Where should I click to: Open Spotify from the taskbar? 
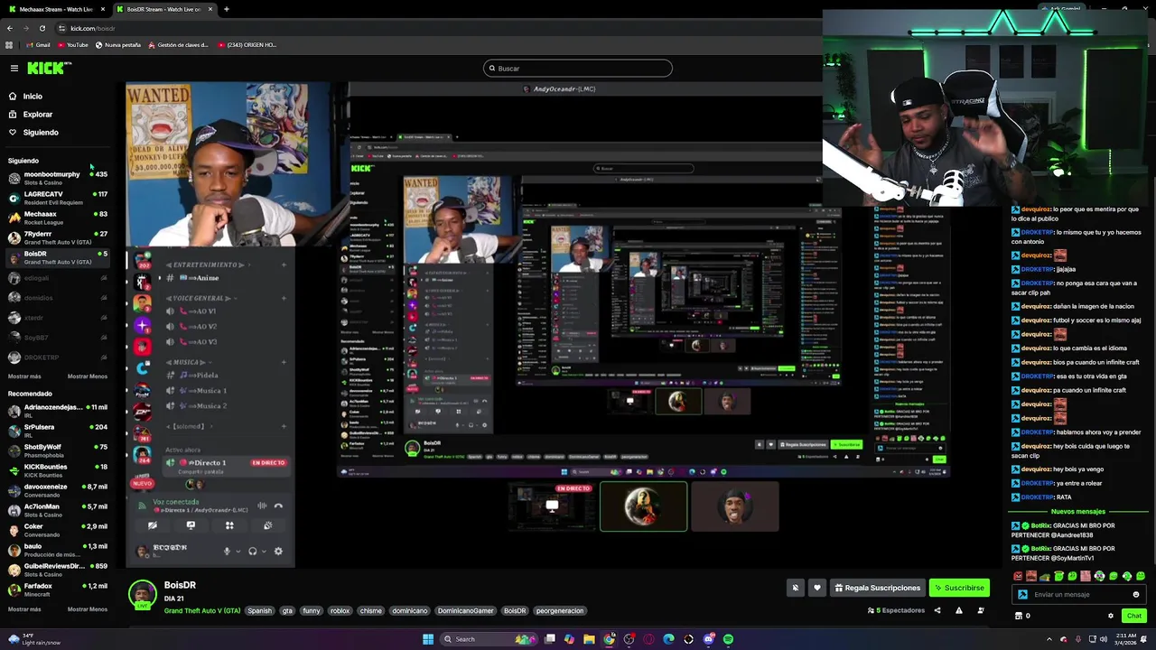[728, 639]
